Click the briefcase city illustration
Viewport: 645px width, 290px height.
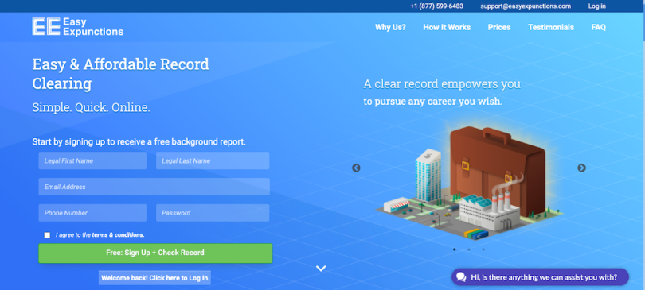tap(469, 183)
